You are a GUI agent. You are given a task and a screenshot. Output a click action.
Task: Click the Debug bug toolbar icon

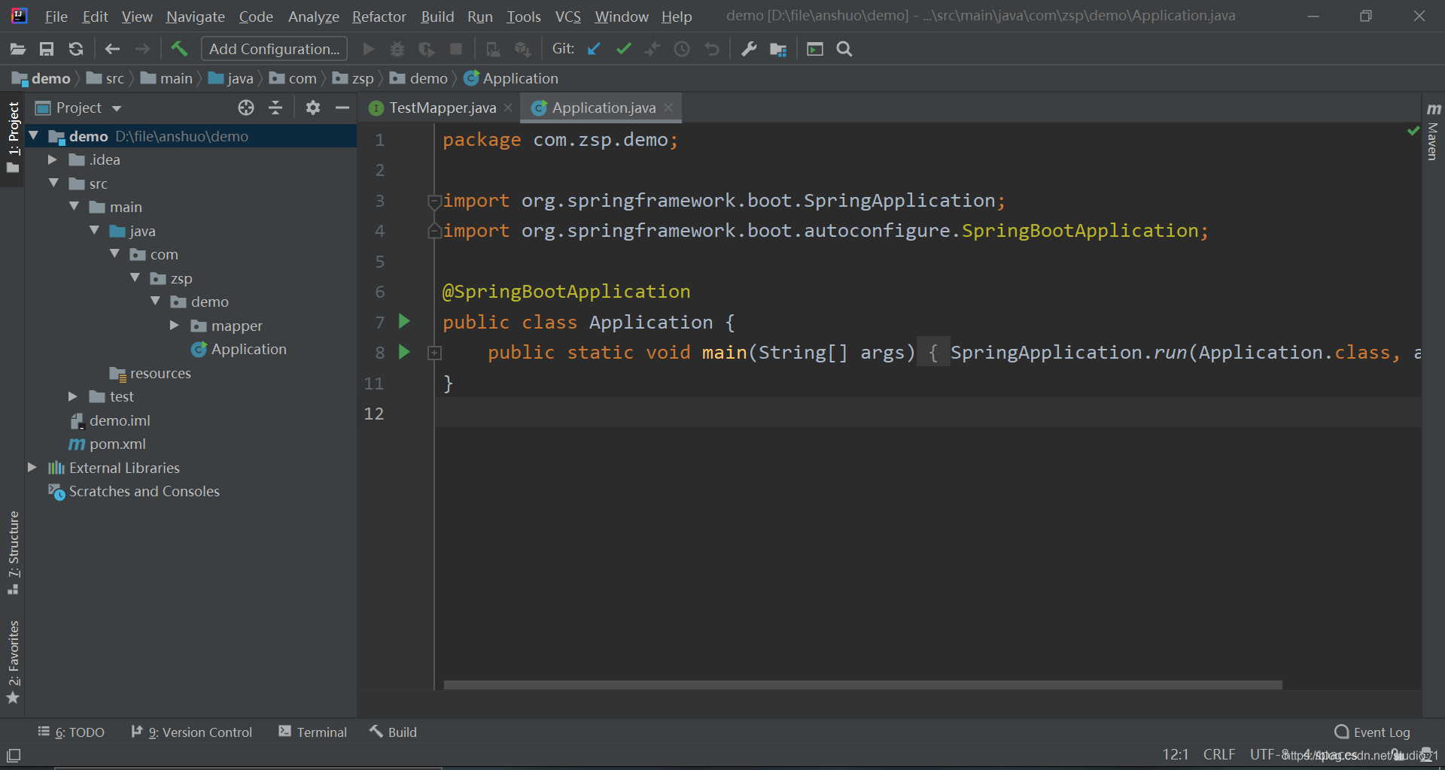[x=397, y=49]
